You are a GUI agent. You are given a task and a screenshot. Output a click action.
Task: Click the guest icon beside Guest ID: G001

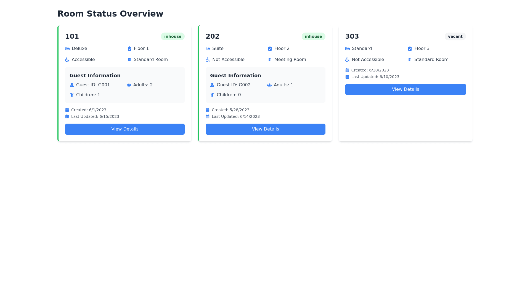[x=71, y=85]
